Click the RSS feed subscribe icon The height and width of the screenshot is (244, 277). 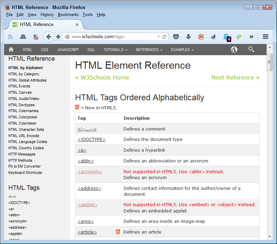click(x=10, y=37)
